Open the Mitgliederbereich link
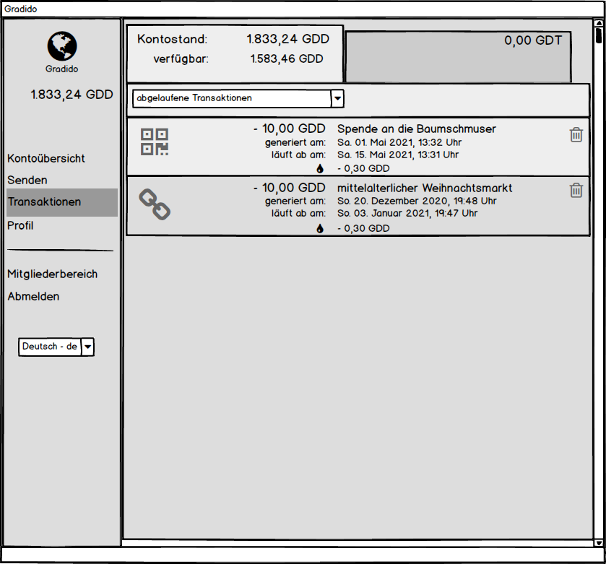This screenshot has width=606, height=564. coord(52,274)
